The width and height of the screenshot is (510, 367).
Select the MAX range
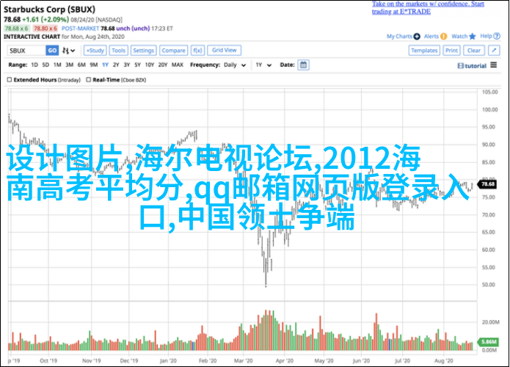tap(178, 65)
